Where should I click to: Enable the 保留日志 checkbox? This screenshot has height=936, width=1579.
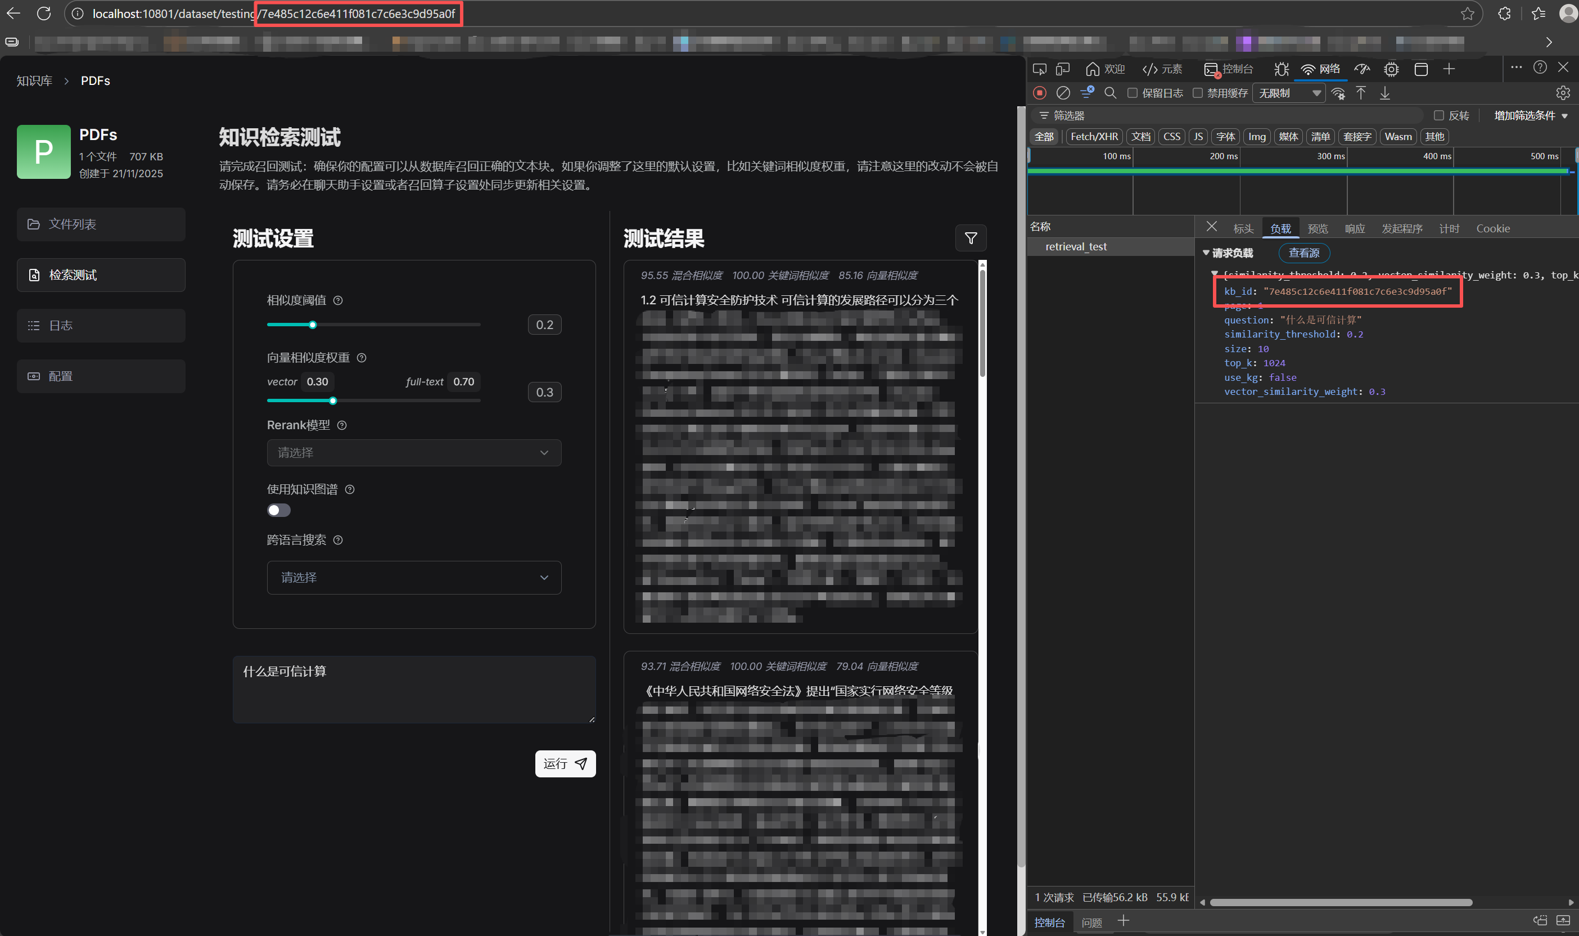coord(1132,93)
